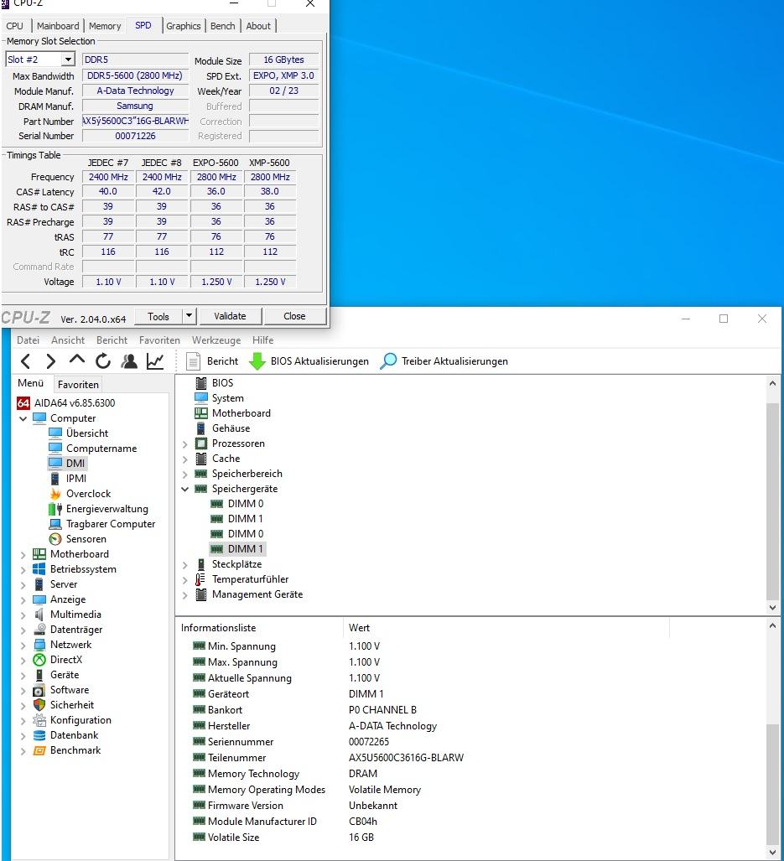Image resolution: width=784 pixels, height=861 pixels.
Task: Select Computername in the sidebar tree
Action: tap(101, 449)
